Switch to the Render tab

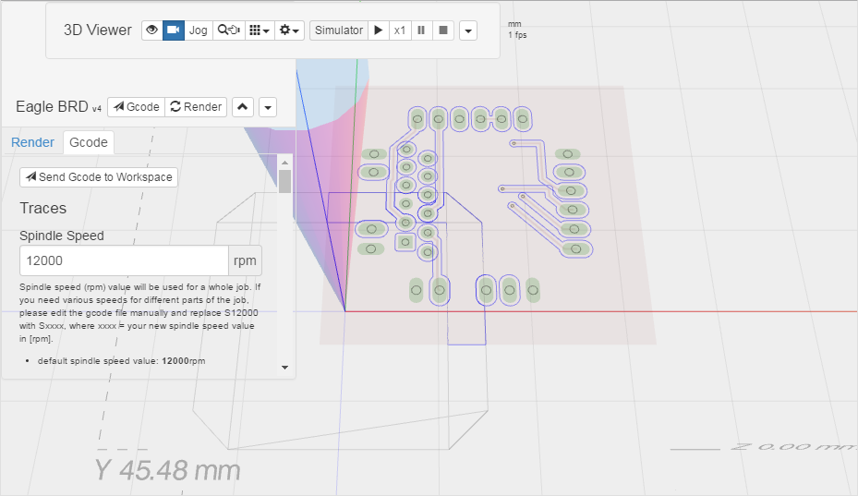click(32, 142)
